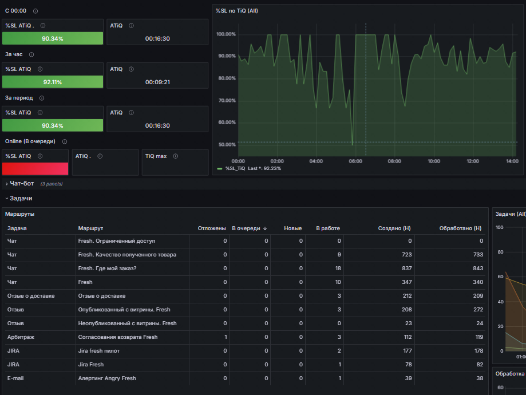
Task: Click info icon on 00:09:21 ATiQ panel
Action: click(x=131, y=69)
